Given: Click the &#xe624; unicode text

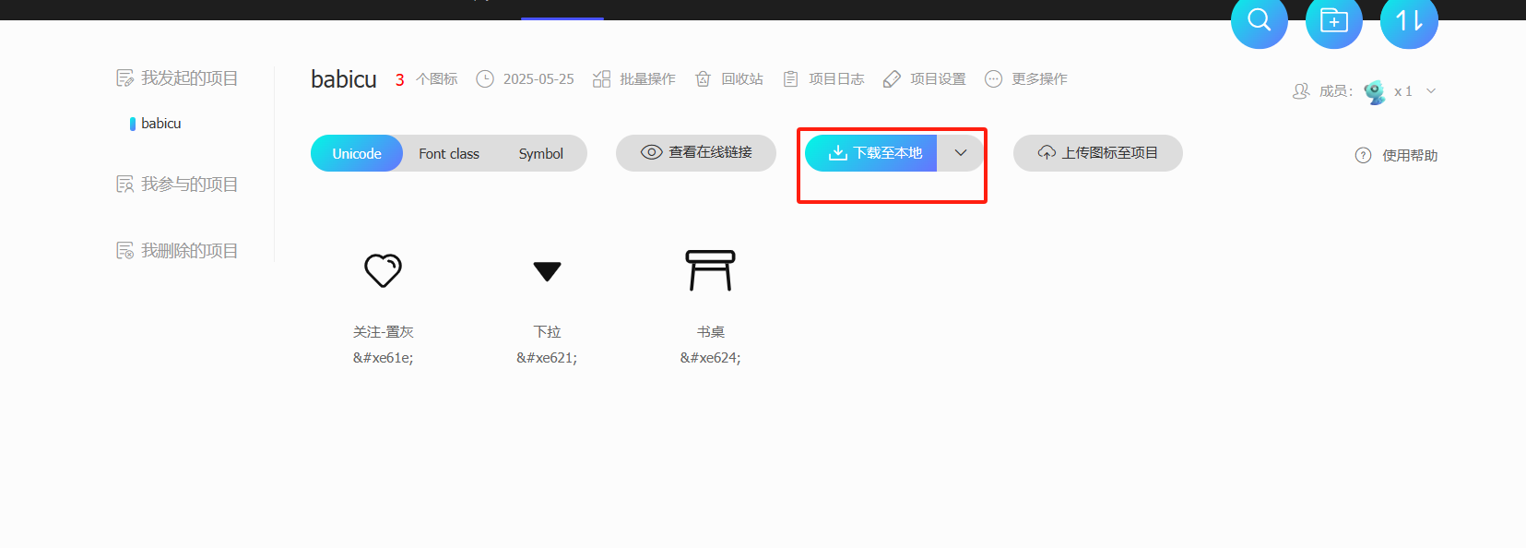Looking at the screenshot, I should click(x=710, y=358).
